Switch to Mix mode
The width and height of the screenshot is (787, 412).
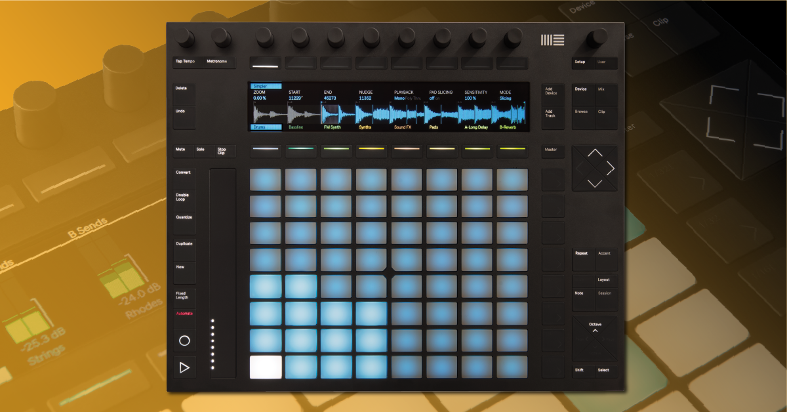pos(605,94)
